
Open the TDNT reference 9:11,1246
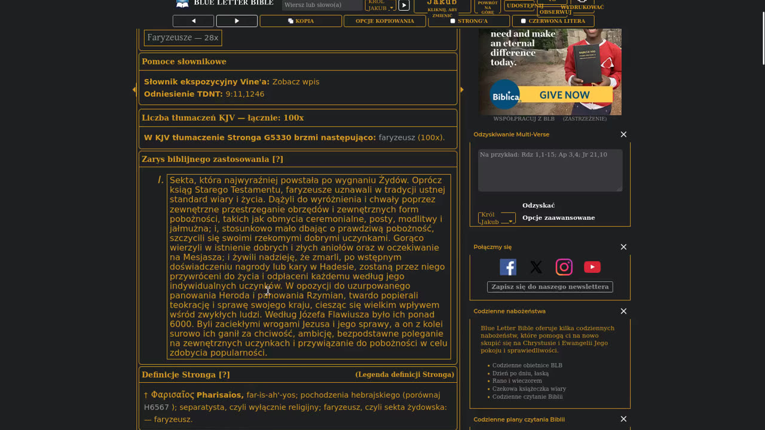(x=245, y=94)
